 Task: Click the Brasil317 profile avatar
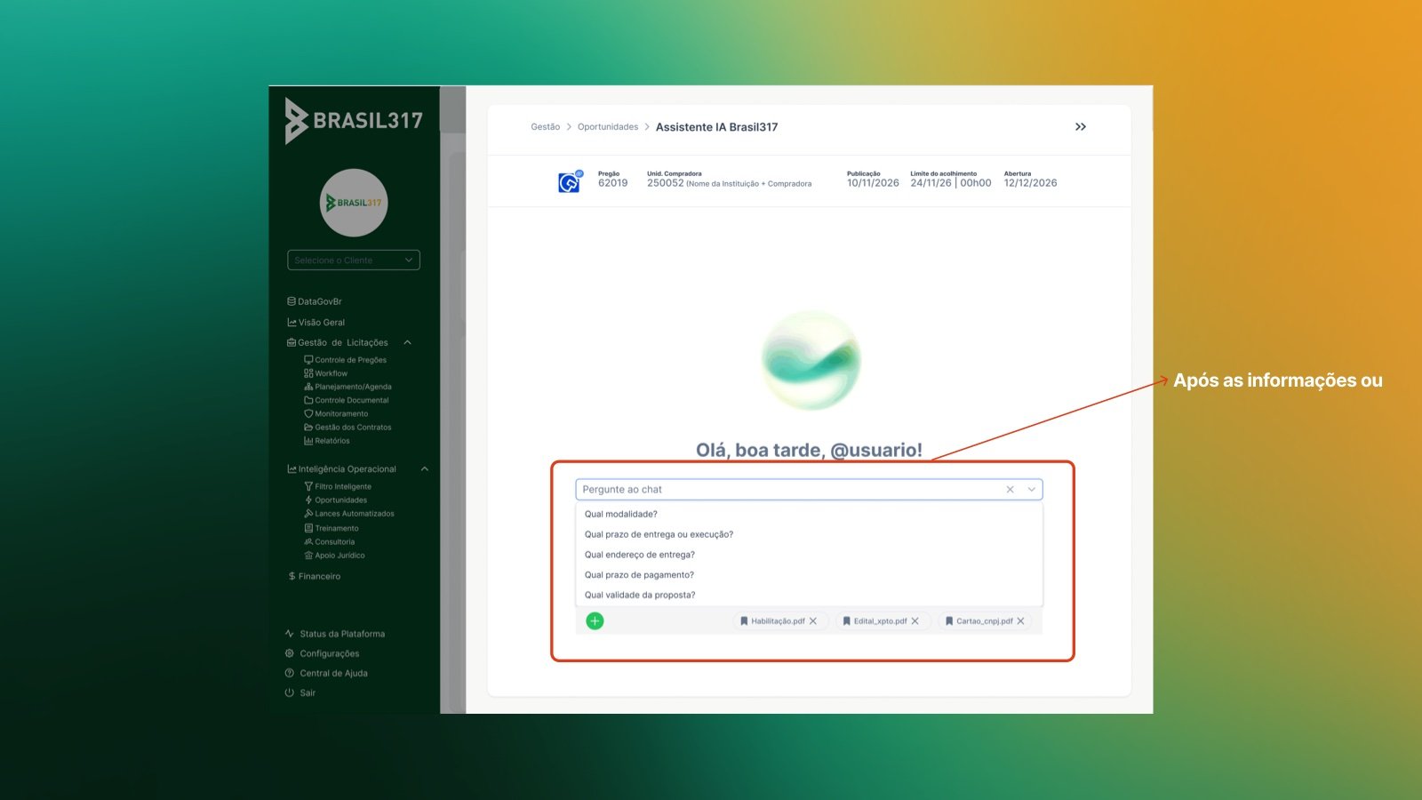coord(354,203)
